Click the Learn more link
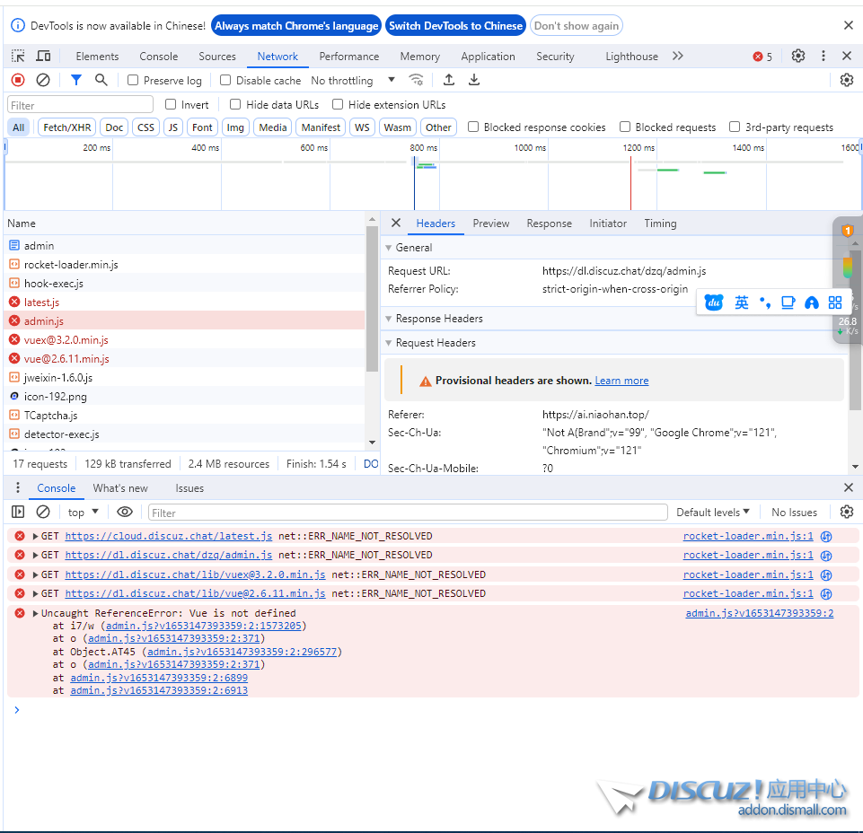 621,381
